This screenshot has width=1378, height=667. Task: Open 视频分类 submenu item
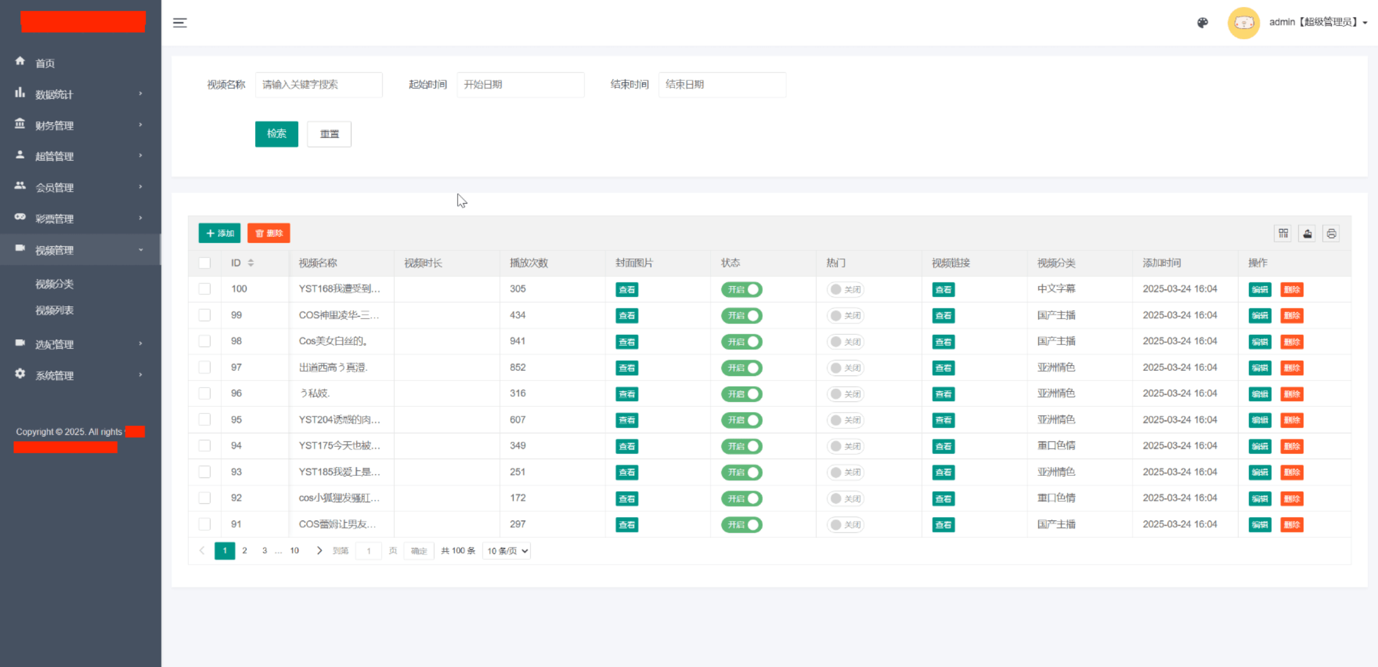click(x=54, y=284)
